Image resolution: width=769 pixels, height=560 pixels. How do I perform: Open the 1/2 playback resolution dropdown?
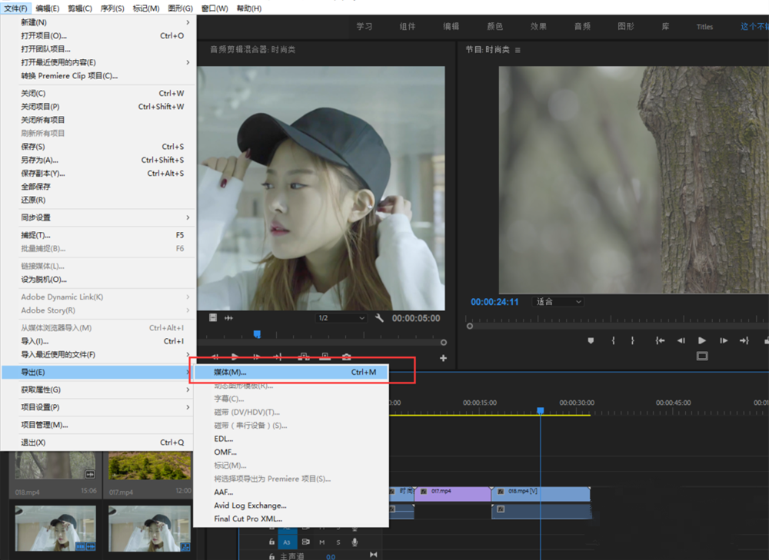click(x=340, y=318)
